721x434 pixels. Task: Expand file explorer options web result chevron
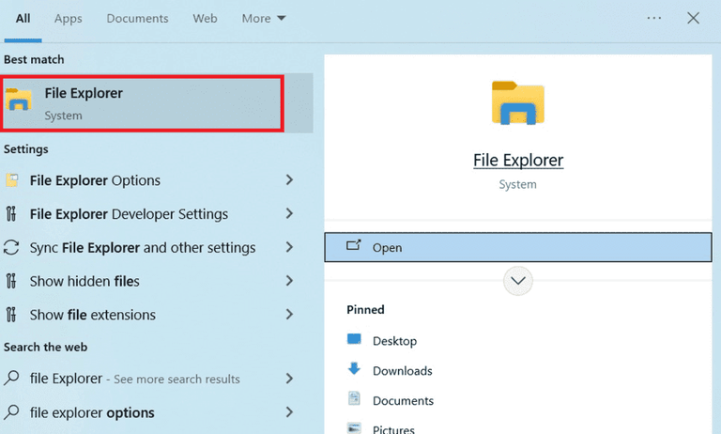pyautogui.click(x=289, y=411)
